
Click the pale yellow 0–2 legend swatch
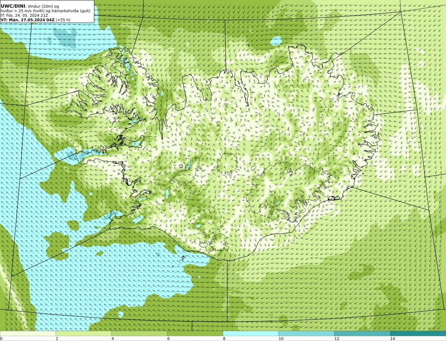[28, 333]
